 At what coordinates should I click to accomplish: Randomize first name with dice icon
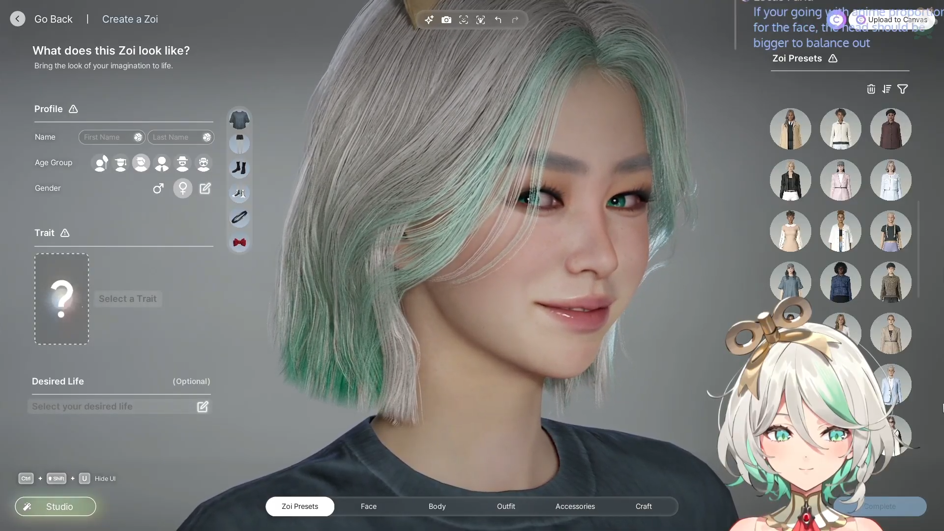138,137
